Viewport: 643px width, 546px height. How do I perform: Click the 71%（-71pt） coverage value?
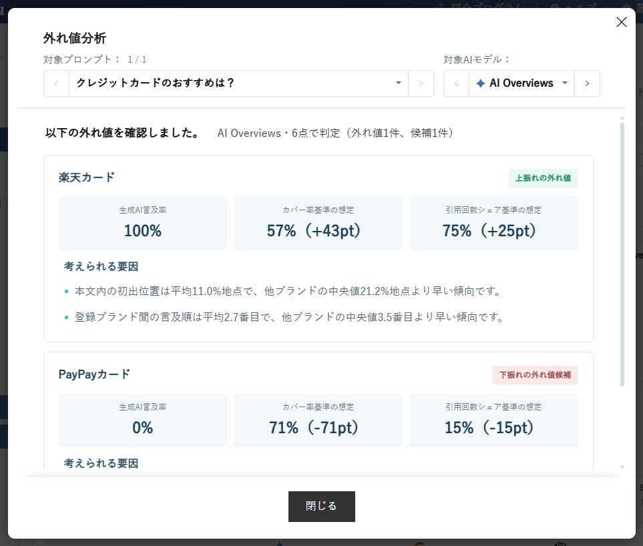click(314, 428)
